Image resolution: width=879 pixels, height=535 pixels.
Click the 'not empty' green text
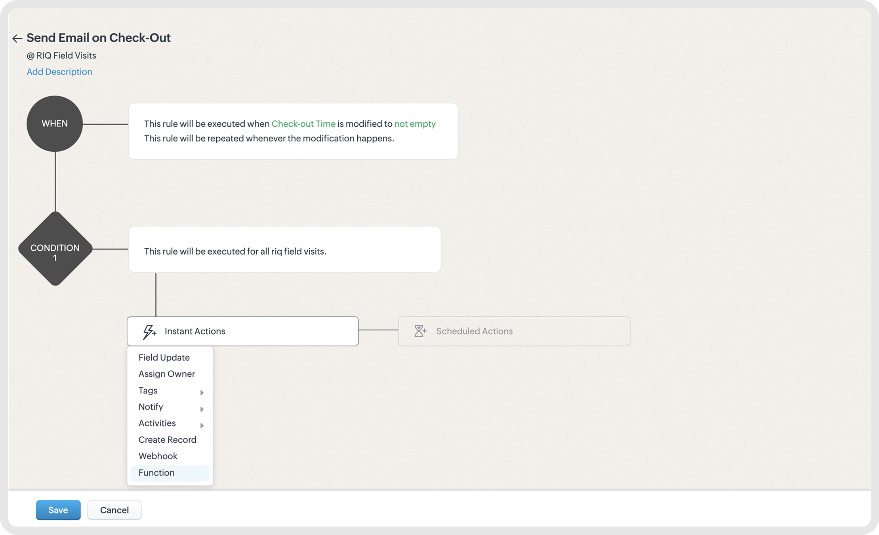[415, 124]
